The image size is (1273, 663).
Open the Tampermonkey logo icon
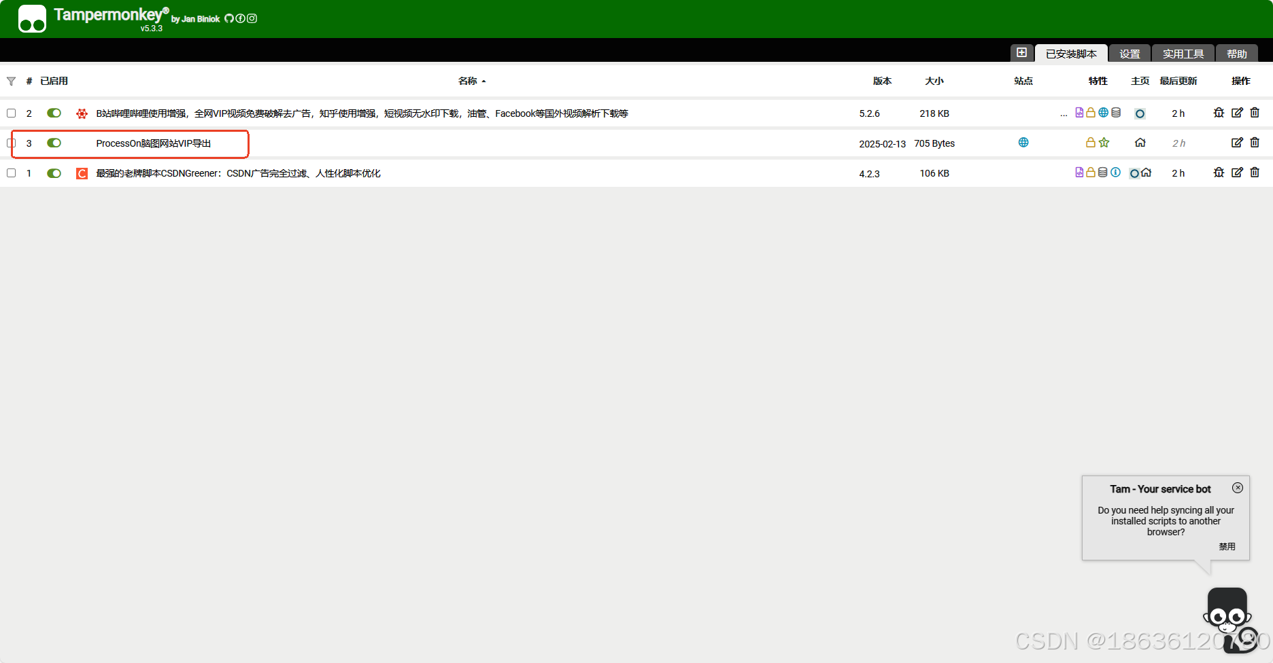(x=32, y=18)
